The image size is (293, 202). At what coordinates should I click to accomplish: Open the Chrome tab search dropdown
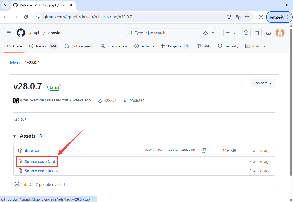point(5,5)
